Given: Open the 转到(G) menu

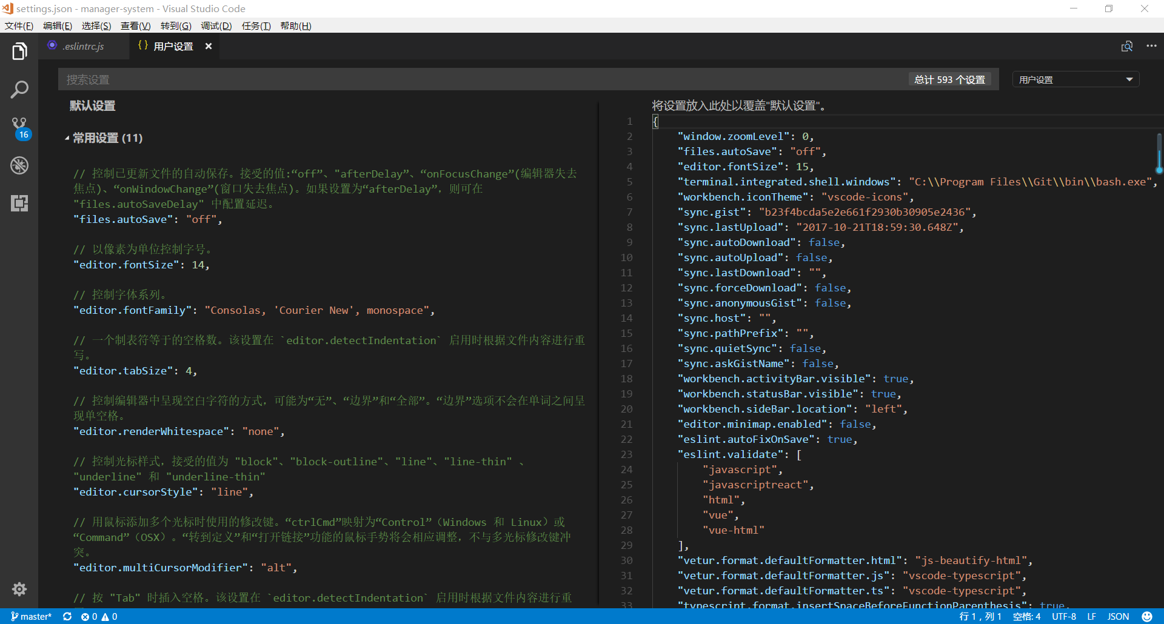Looking at the screenshot, I should pyautogui.click(x=176, y=25).
